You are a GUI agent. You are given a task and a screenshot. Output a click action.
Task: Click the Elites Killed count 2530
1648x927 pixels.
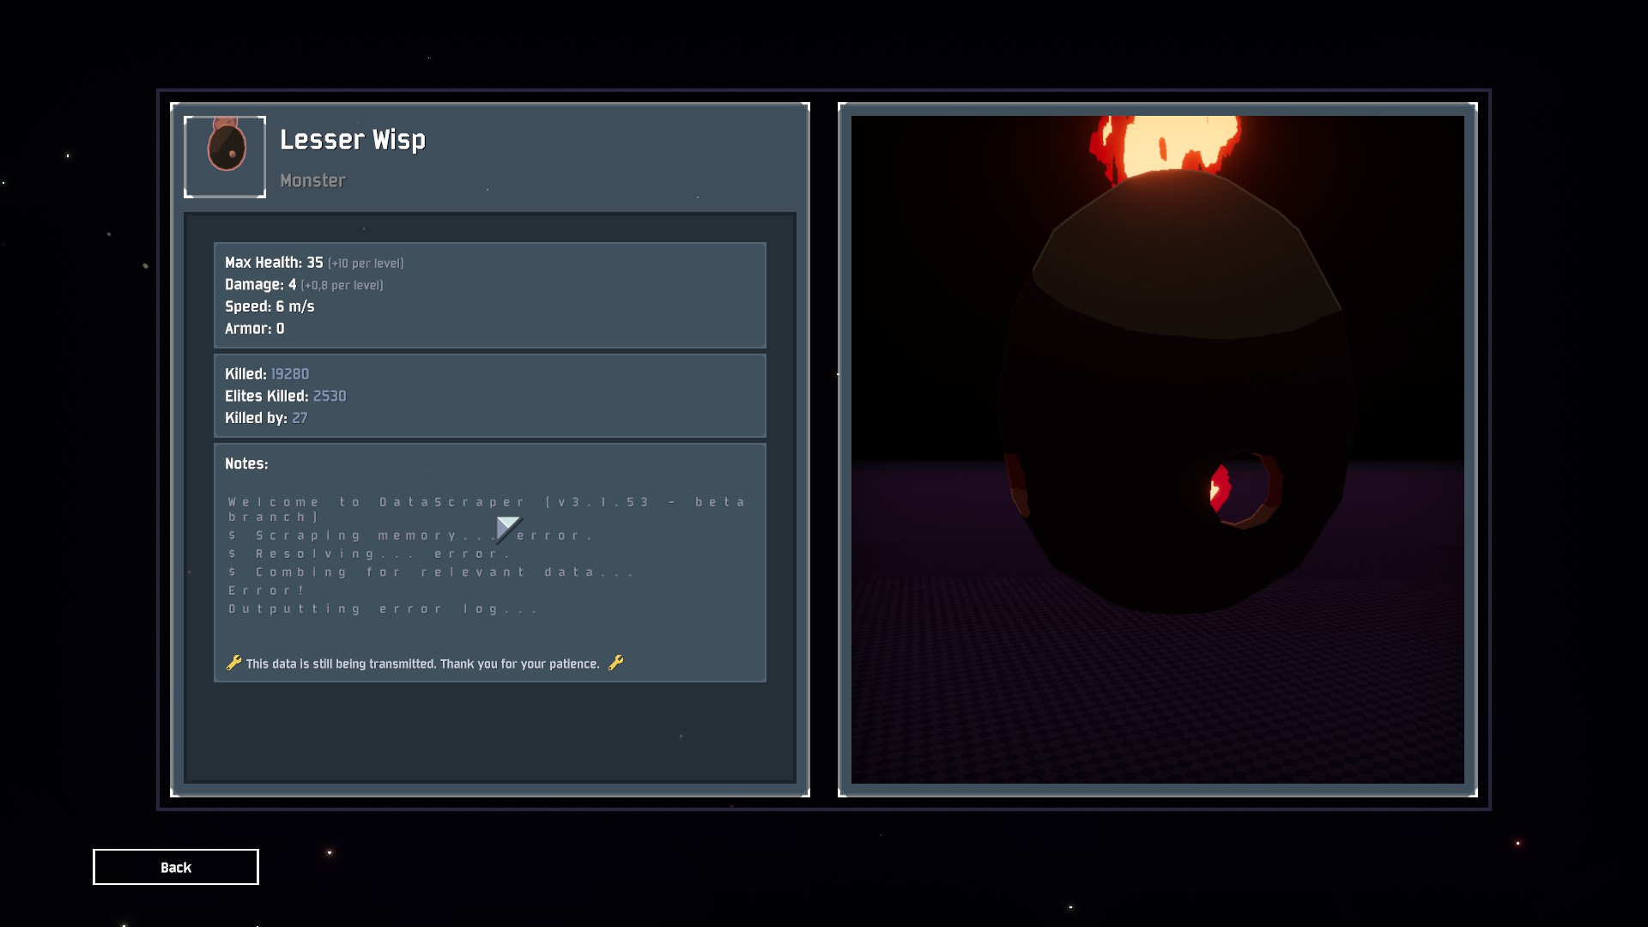click(x=330, y=397)
